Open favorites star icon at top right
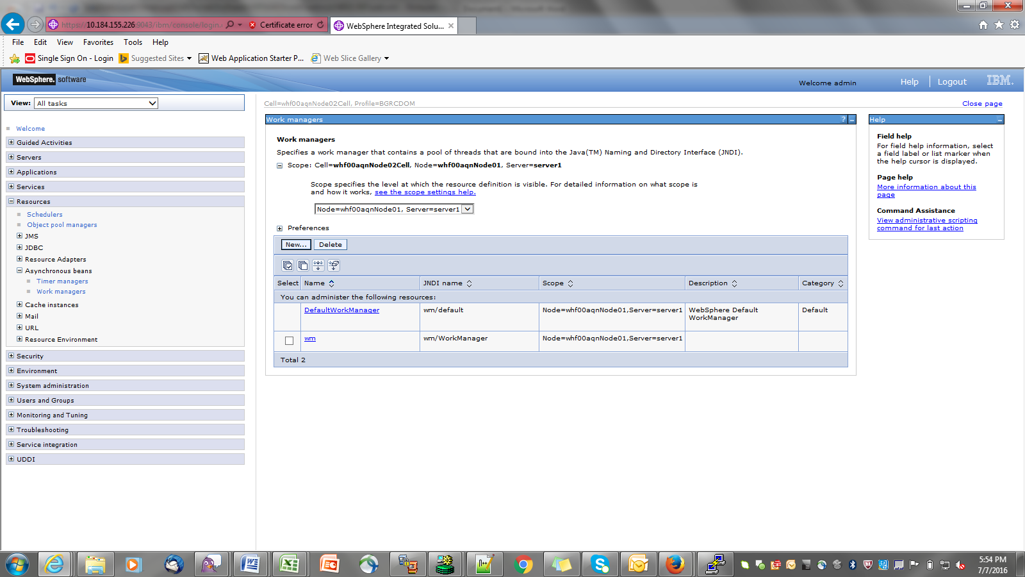This screenshot has height=577, width=1025. (x=999, y=25)
